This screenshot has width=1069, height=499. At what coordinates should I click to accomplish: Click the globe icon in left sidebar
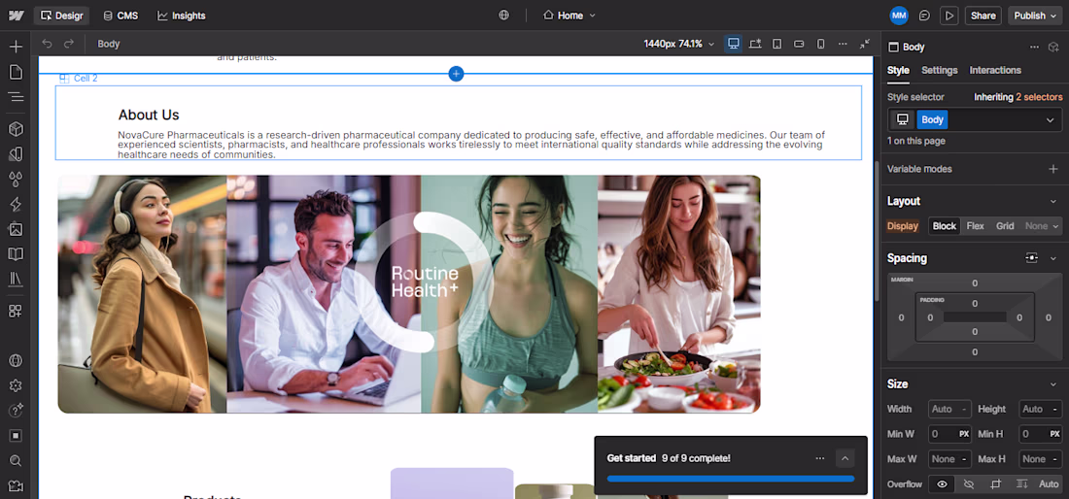tap(16, 361)
